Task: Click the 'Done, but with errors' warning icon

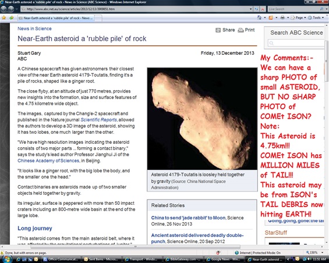Action: pos(2,253)
